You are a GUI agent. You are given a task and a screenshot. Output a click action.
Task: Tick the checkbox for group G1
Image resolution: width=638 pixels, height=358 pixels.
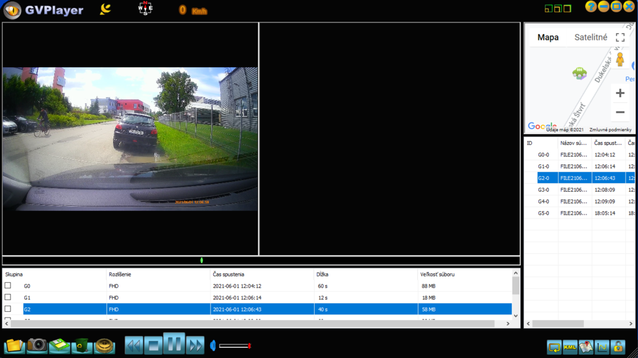(x=8, y=297)
